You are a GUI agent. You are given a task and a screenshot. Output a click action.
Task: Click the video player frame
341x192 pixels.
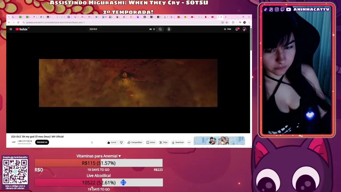click(128, 83)
